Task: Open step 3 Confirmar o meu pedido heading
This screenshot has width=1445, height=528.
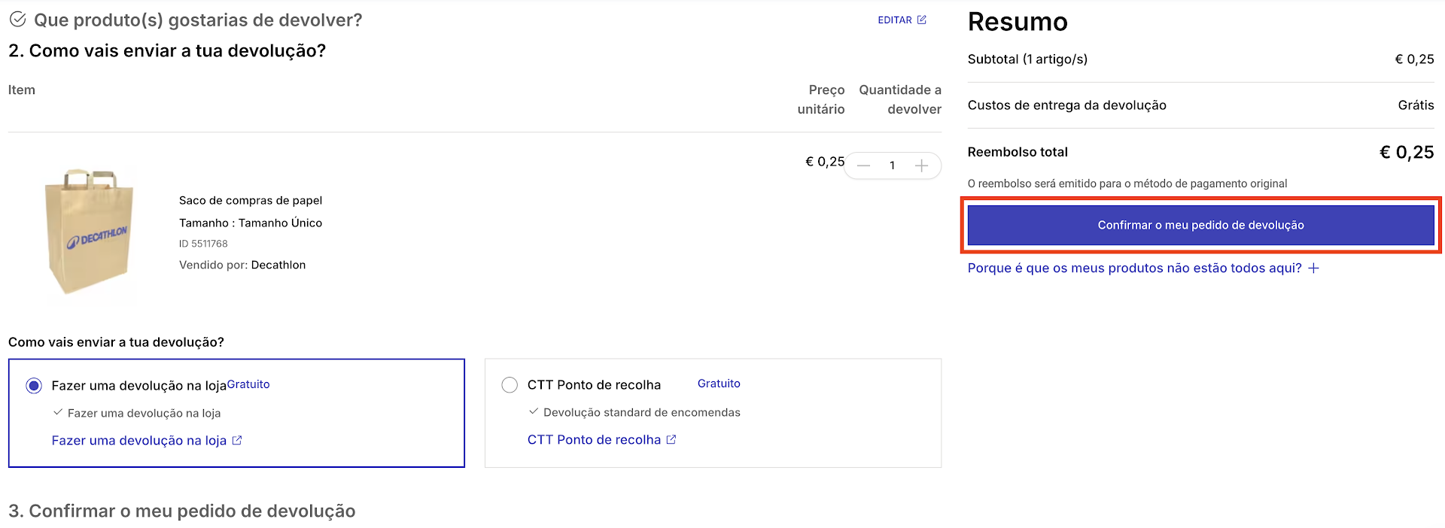Action: click(x=181, y=511)
